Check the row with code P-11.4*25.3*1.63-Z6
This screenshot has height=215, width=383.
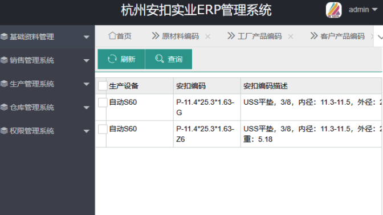pos(103,129)
